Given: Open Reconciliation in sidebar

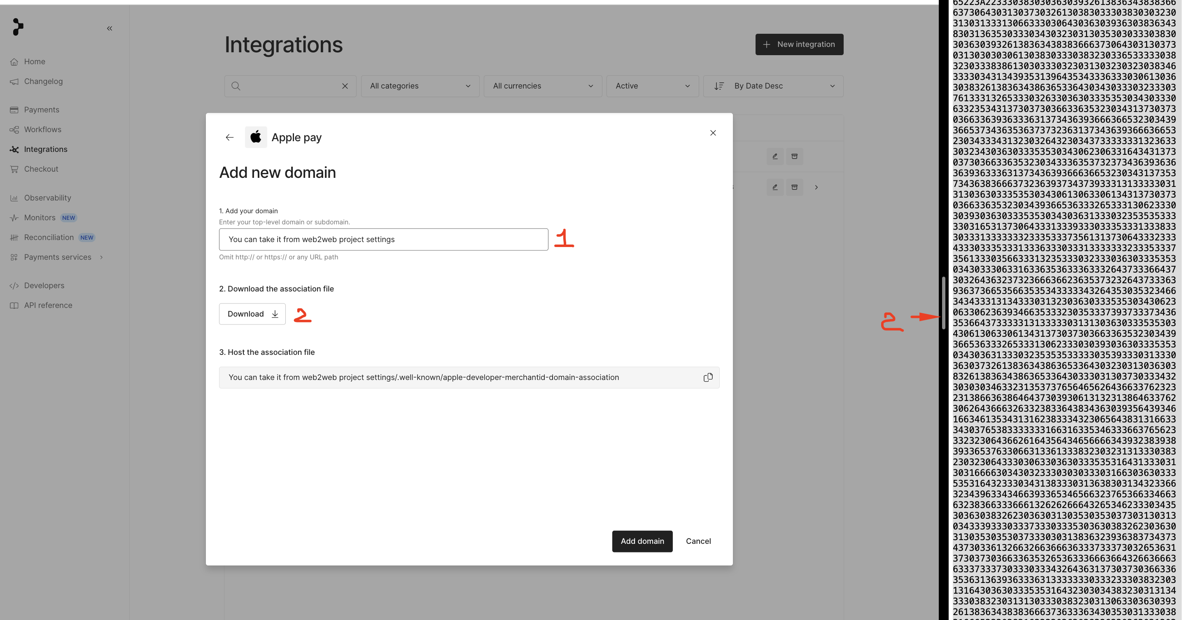Looking at the screenshot, I should pyautogui.click(x=49, y=237).
